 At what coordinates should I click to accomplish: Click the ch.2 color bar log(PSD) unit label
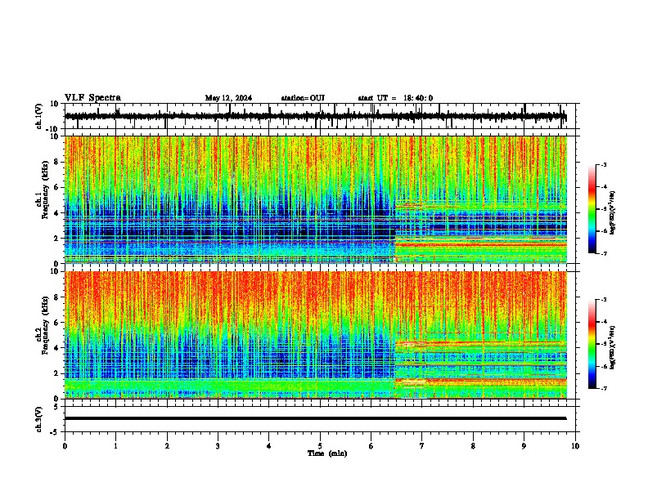613,347
